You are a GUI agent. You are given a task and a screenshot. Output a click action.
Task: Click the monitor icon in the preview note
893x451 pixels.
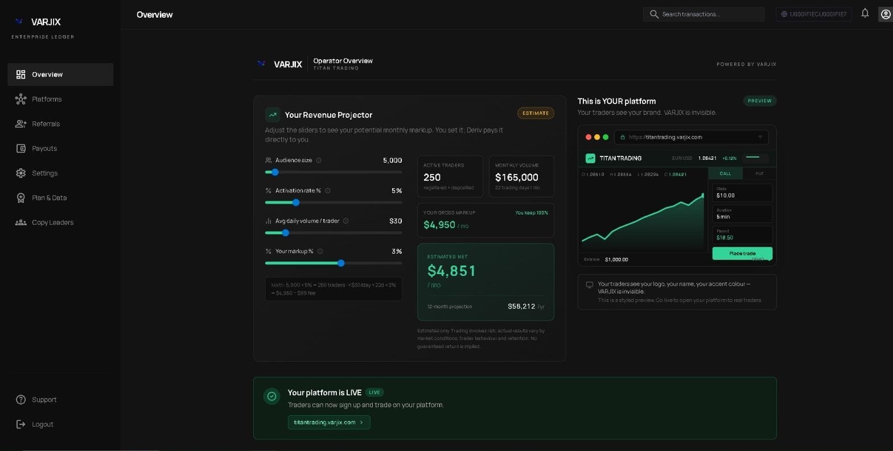(590, 284)
